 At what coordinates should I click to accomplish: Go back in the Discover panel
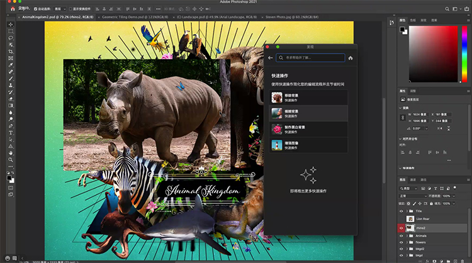271,58
